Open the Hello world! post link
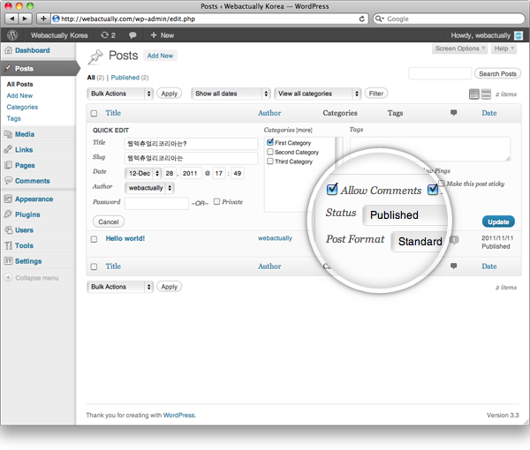Viewport: 530px width, 450px height. (x=125, y=238)
